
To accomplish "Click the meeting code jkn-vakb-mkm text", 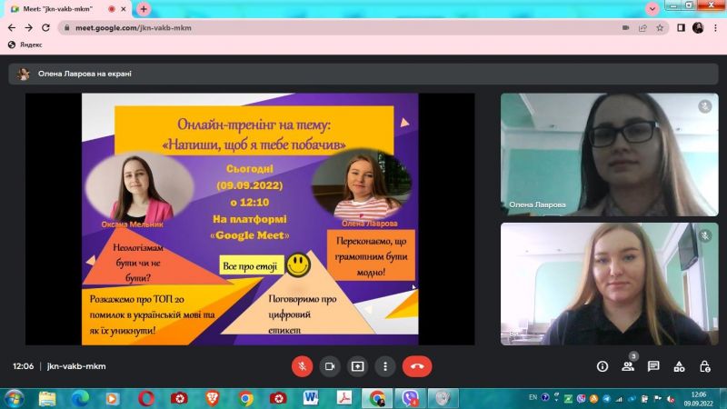I will click(76, 366).
